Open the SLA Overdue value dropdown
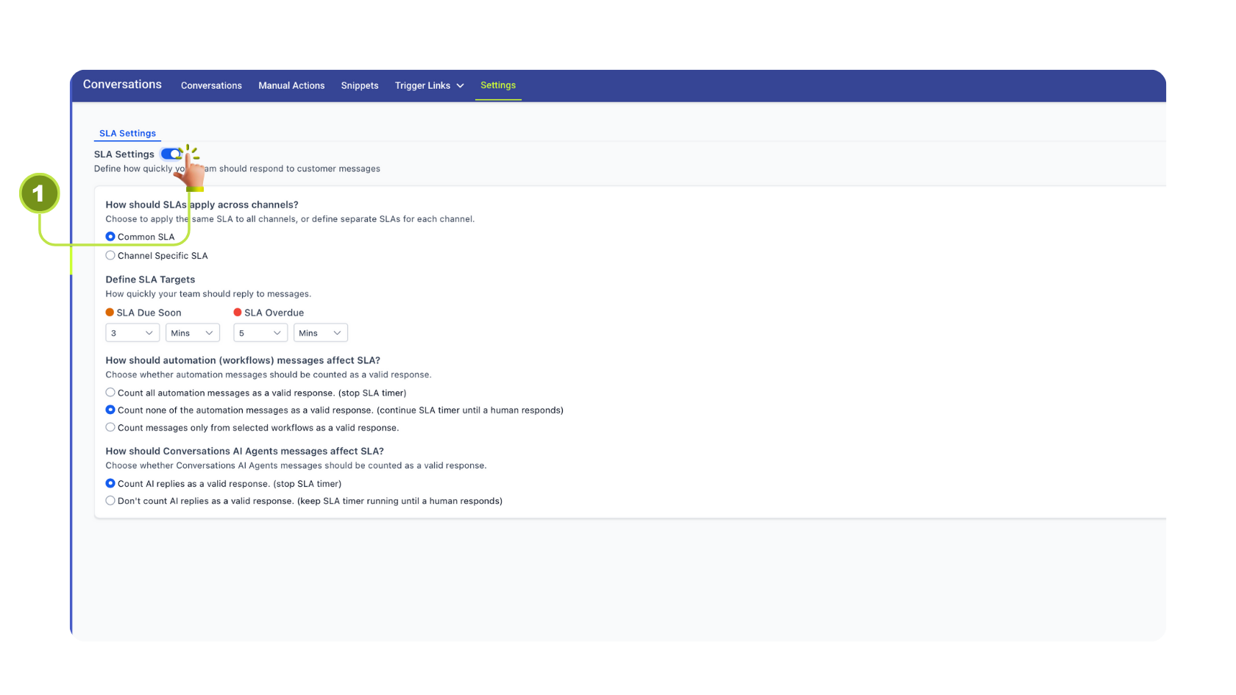 260,333
